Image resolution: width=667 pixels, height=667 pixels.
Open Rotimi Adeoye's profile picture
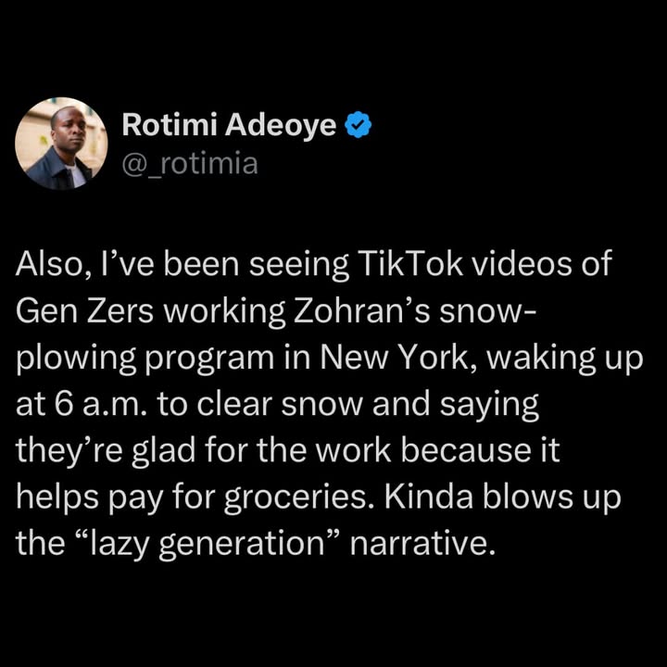pyautogui.click(x=61, y=143)
